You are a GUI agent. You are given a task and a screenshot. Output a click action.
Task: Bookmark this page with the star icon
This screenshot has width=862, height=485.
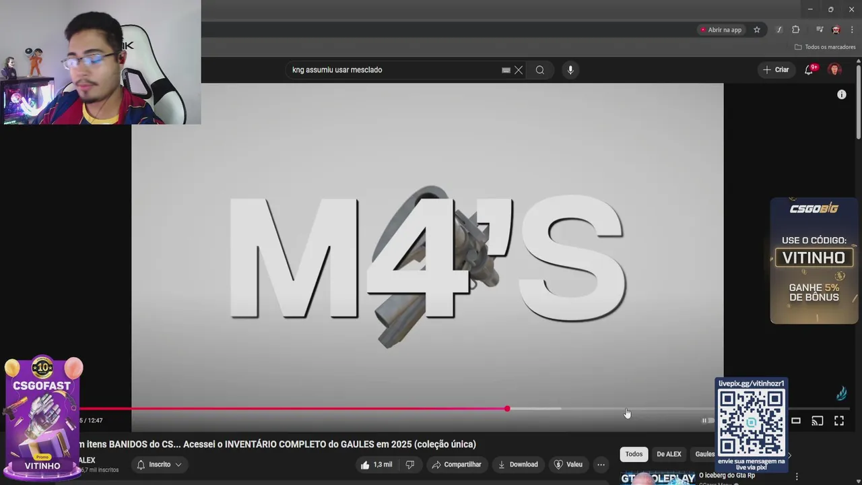[x=757, y=30]
